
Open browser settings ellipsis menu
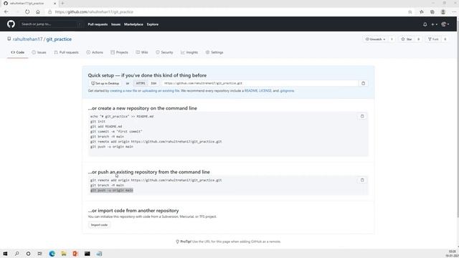click(454, 12)
